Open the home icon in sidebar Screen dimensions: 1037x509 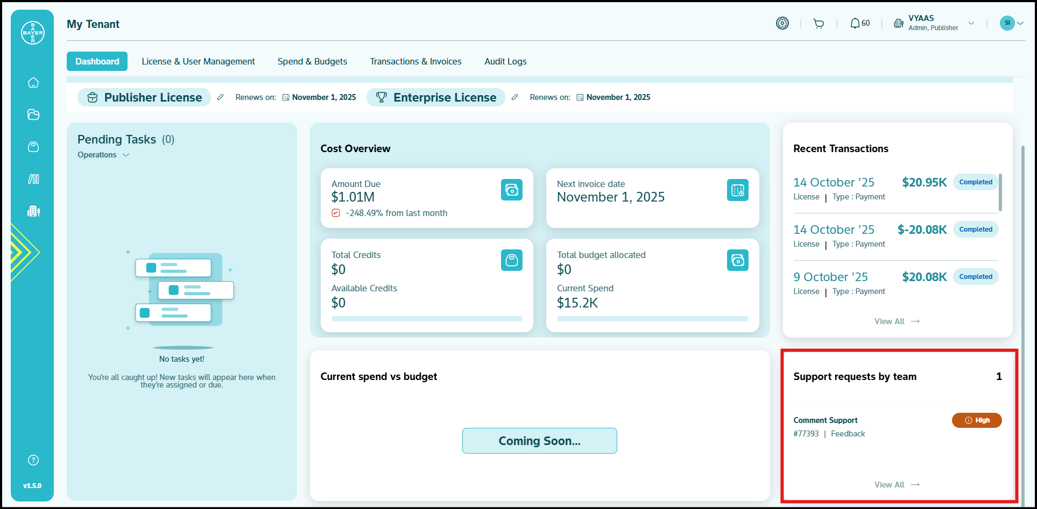click(33, 83)
